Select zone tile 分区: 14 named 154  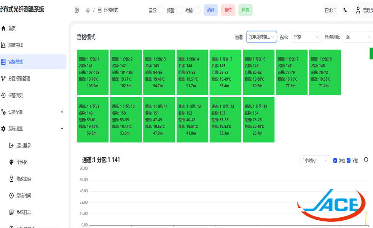258,120
